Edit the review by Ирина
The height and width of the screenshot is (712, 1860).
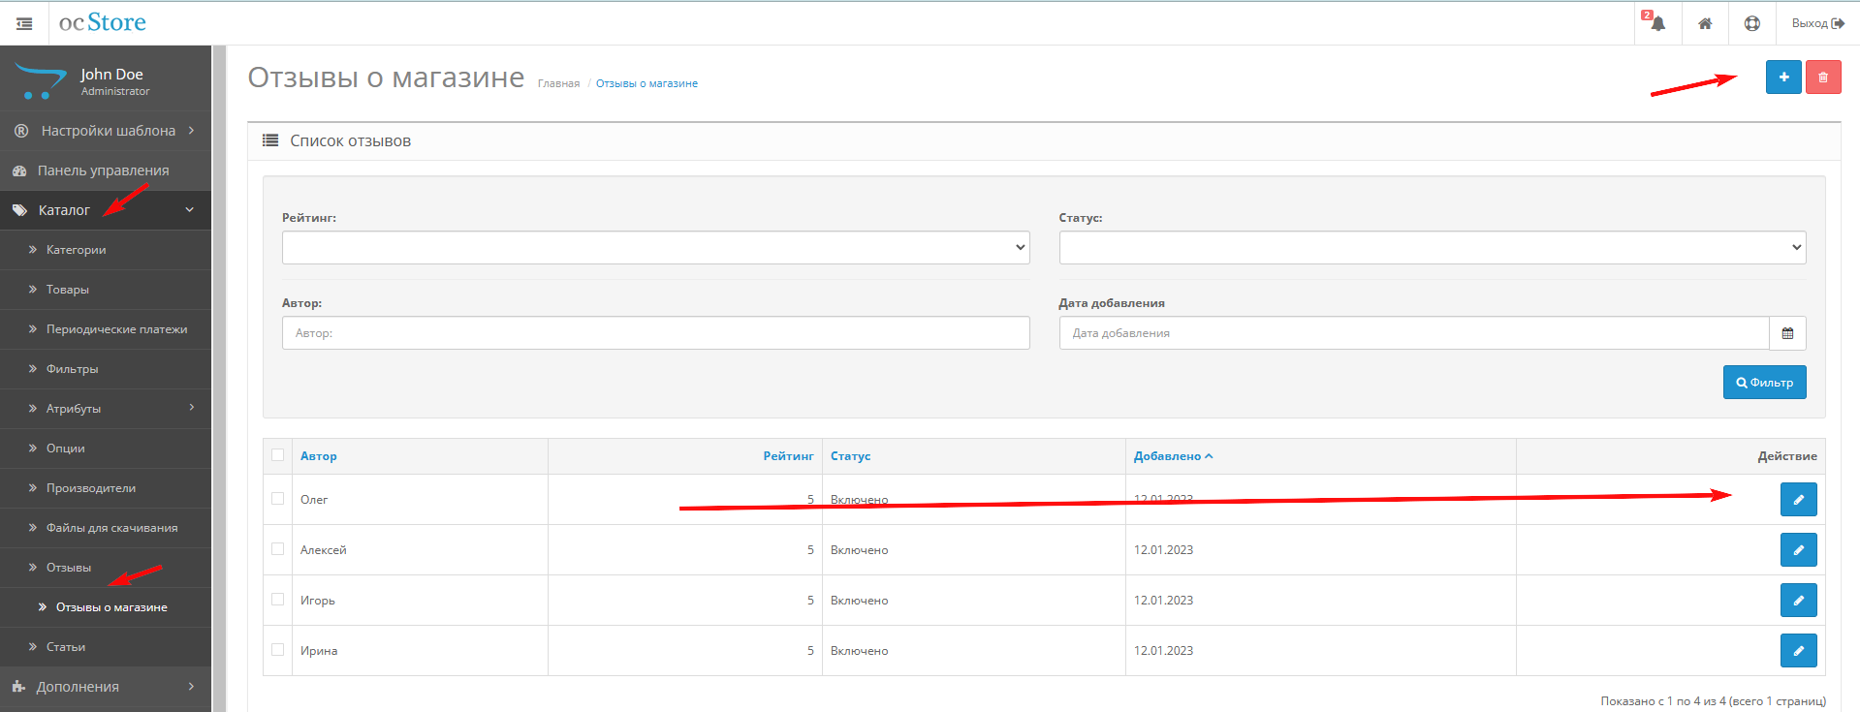click(1798, 651)
